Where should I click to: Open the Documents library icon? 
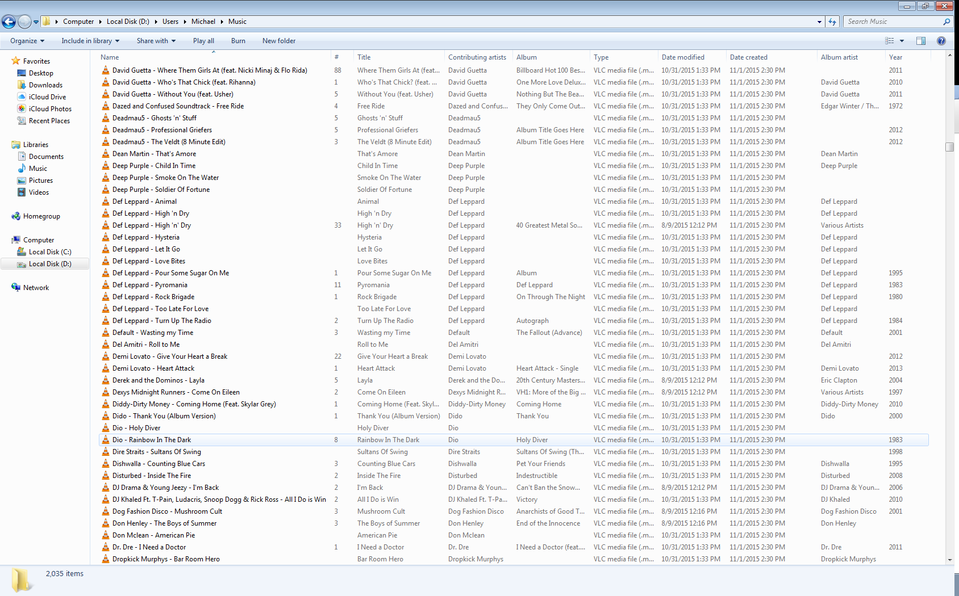coord(22,157)
